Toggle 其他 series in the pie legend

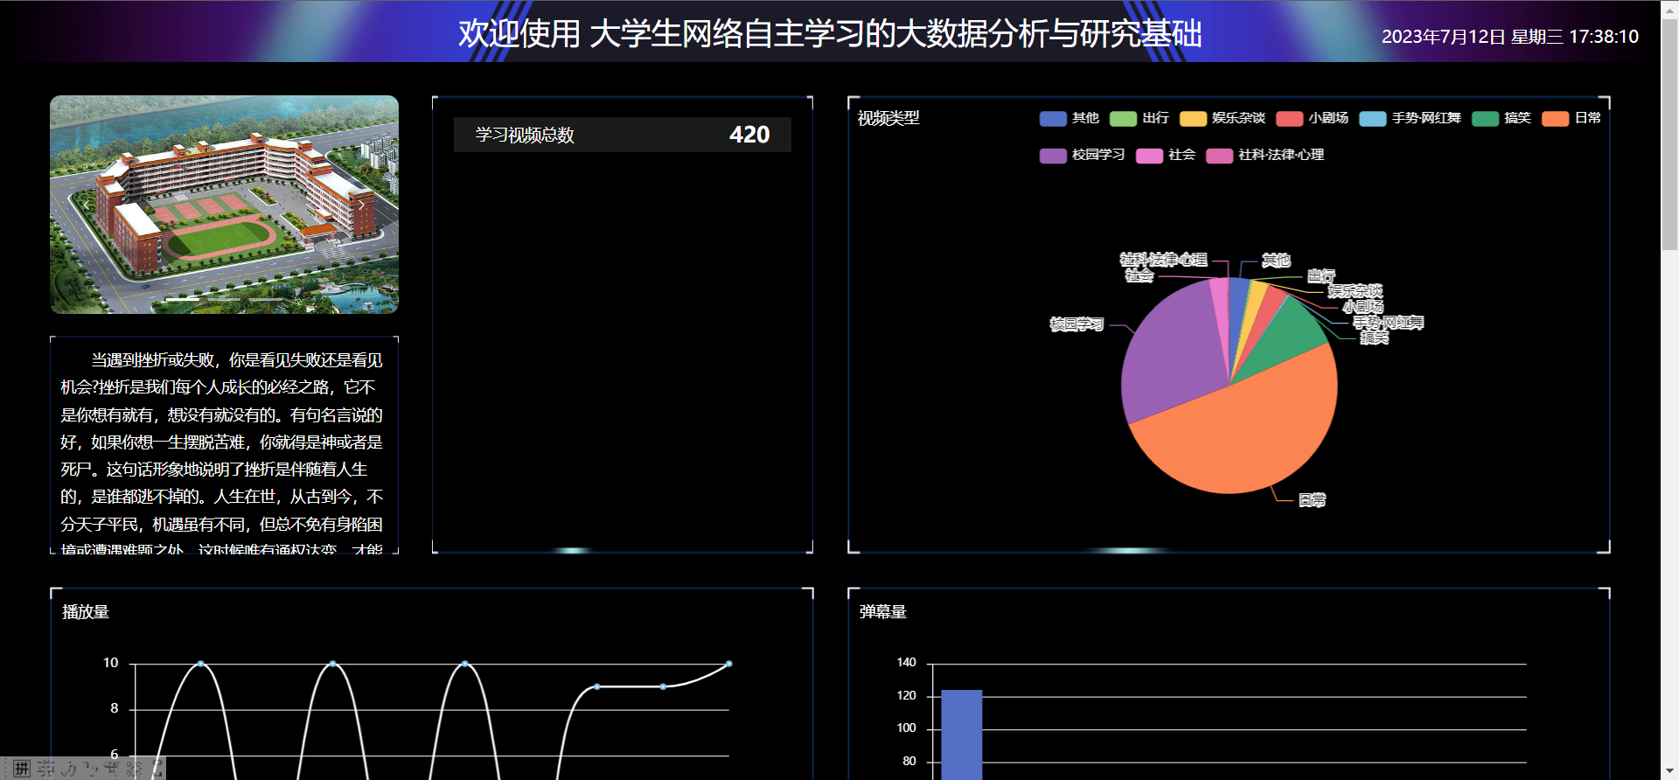pyautogui.click(x=1069, y=118)
